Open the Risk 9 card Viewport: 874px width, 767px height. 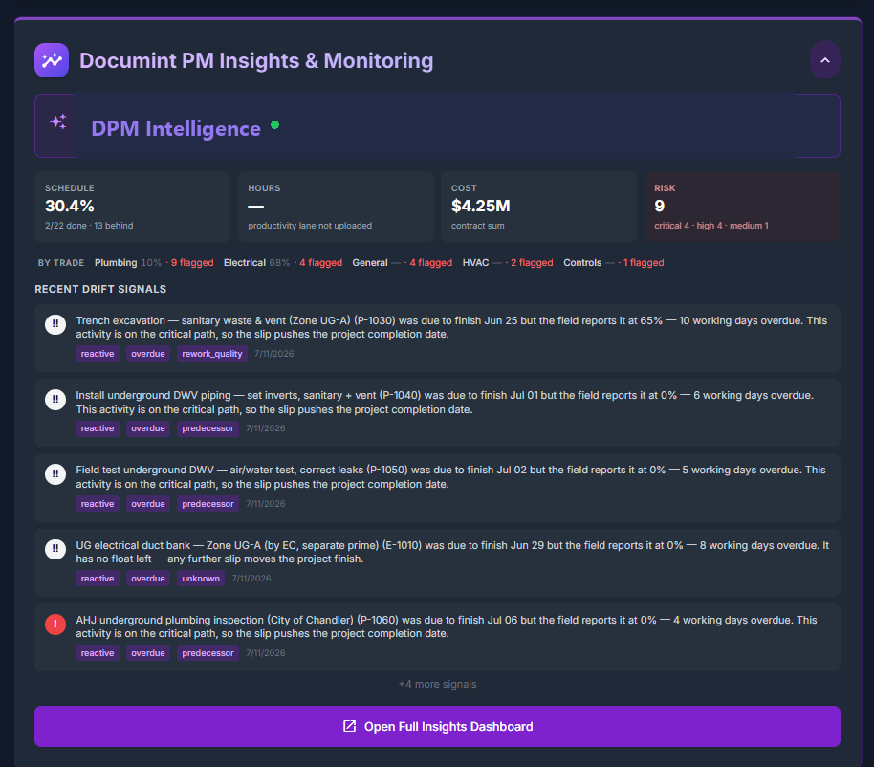coord(742,207)
